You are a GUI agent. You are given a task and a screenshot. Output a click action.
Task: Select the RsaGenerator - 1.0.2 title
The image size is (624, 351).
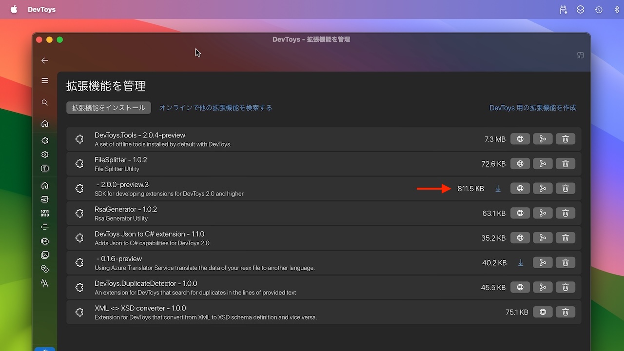pos(126,209)
